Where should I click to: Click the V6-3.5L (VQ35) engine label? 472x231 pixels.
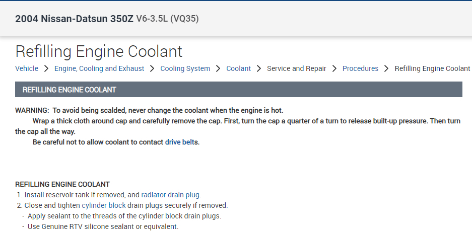[167, 19]
